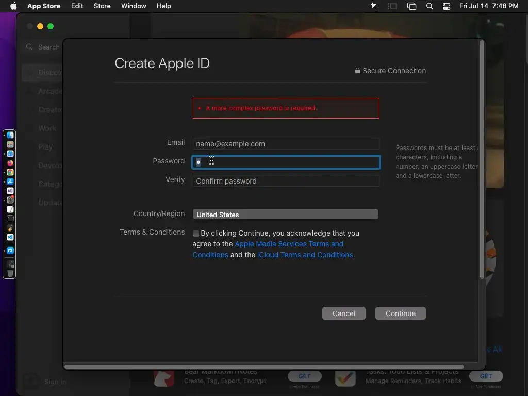The height and width of the screenshot is (396, 528).
Task: Open Maxthon browser from the Dock
Action: click(x=10, y=251)
